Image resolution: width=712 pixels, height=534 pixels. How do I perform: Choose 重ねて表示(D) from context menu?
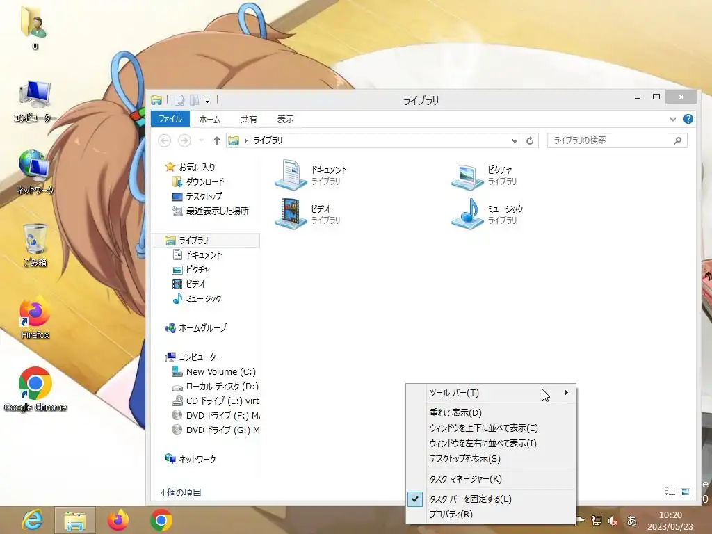tap(491, 413)
